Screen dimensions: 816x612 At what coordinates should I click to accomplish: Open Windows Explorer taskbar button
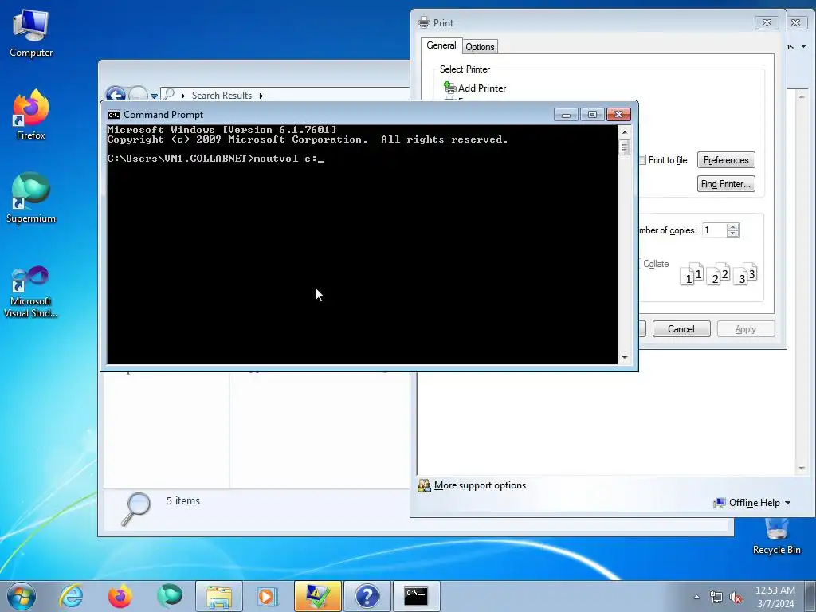click(x=219, y=596)
